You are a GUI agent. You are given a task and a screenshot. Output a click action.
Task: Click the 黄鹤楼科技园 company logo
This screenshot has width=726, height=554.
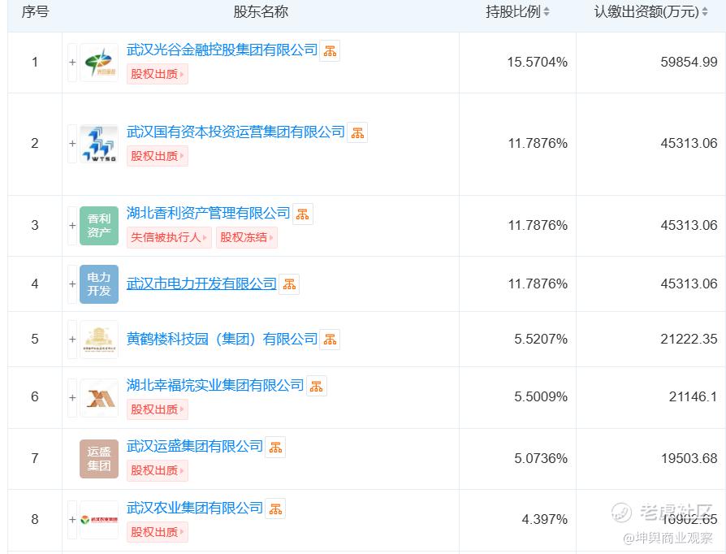pyautogui.click(x=99, y=339)
